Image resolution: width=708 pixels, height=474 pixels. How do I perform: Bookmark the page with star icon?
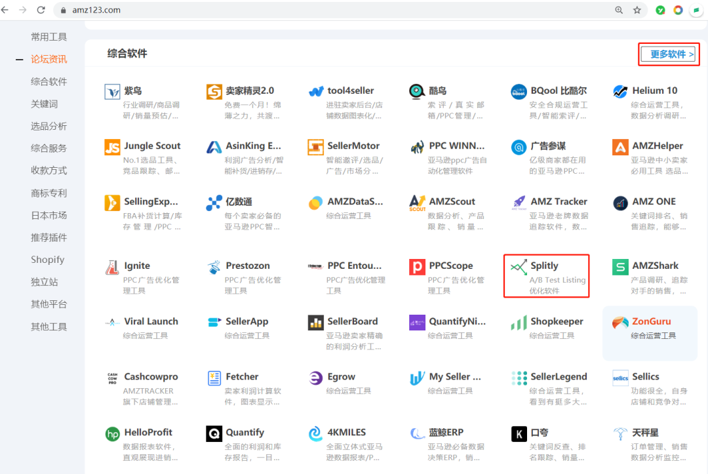[x=637, y=10]
